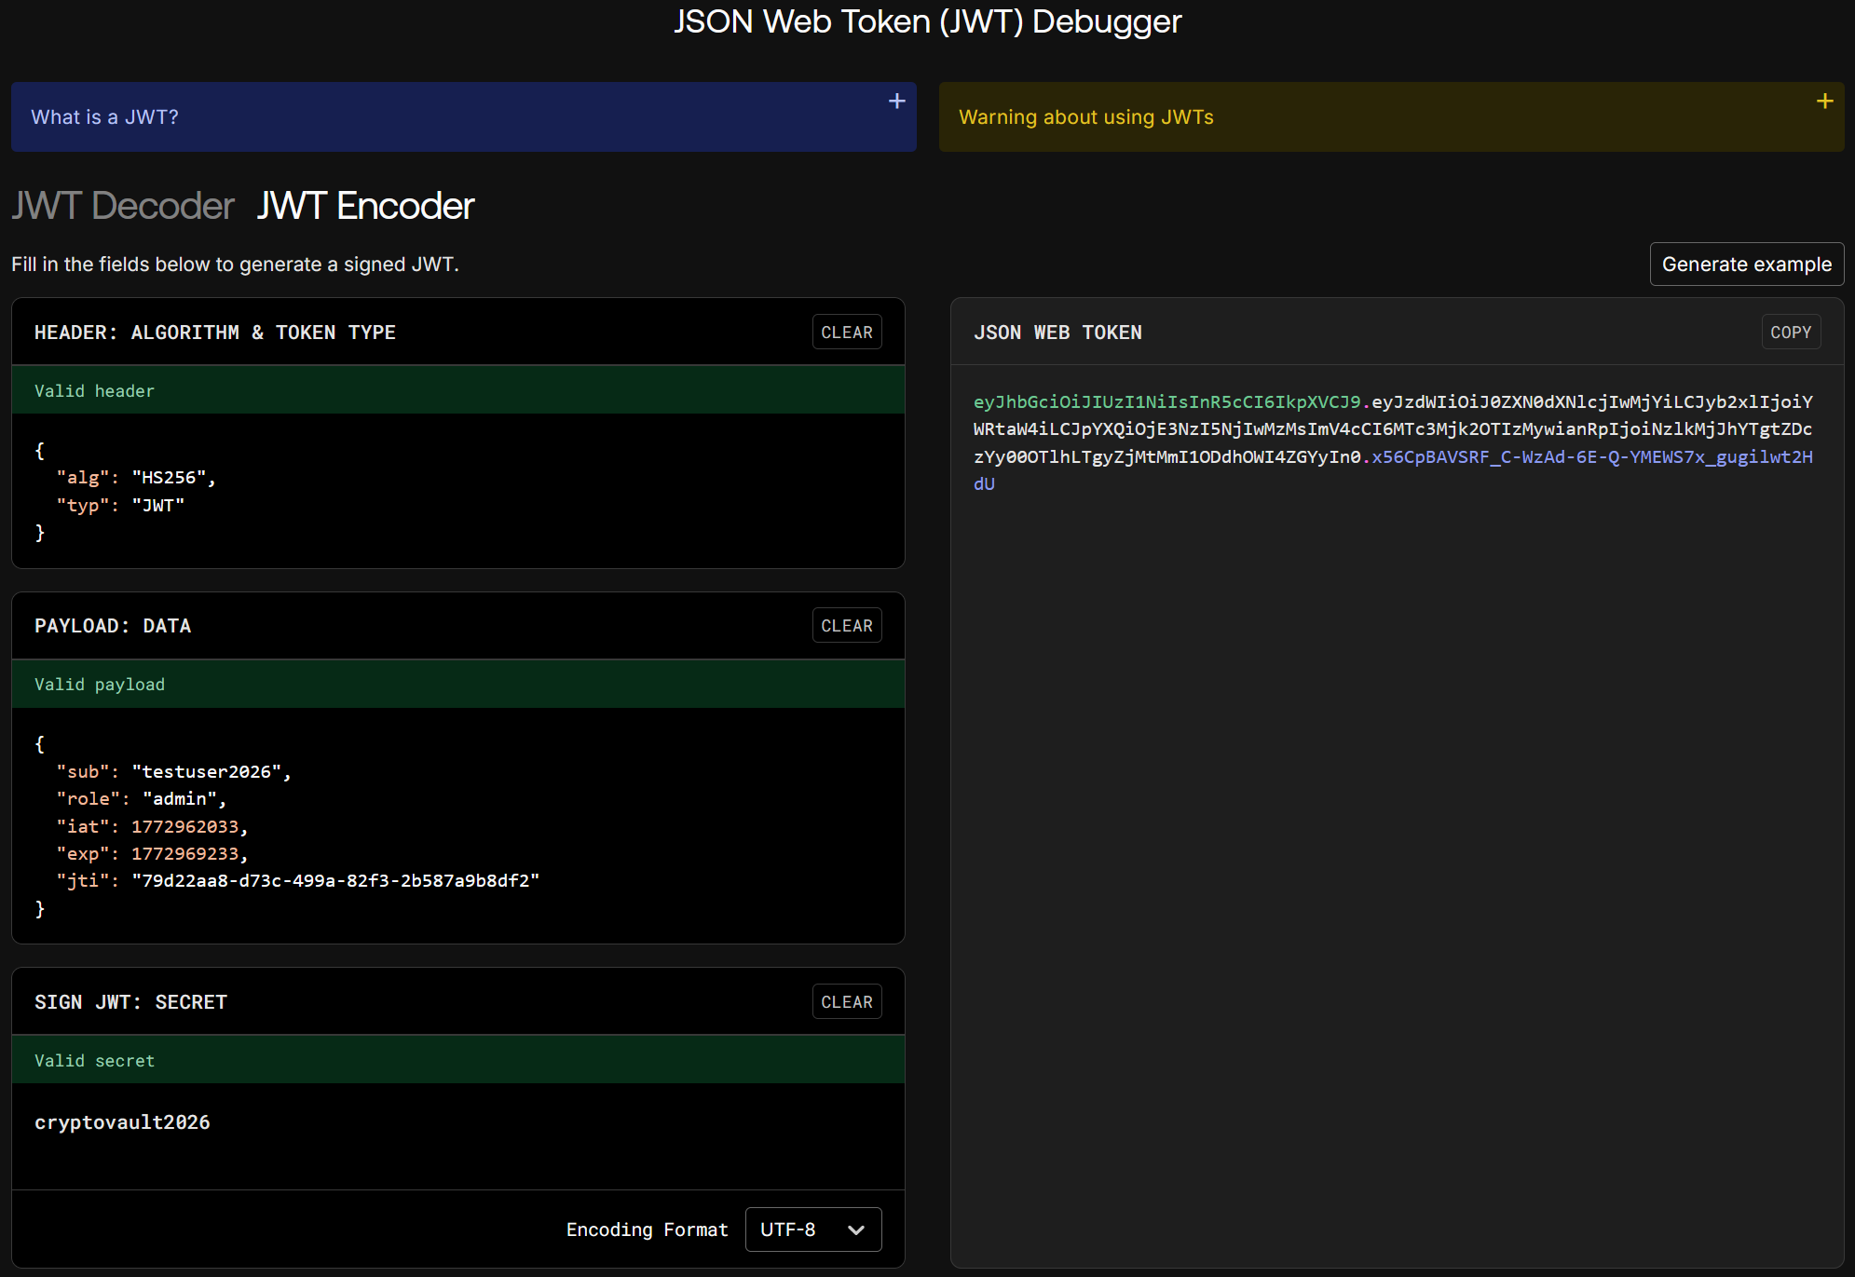Click the Encoding Format chevron arrow
This screenshot has width=1855, height=1277.
(x=856, y=1230)
